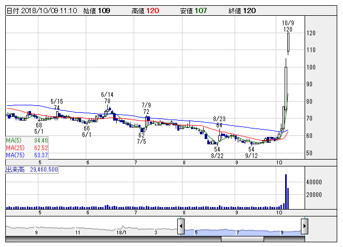Click the 6/14 78 high annotation
This screenshot has height=247, width=343.
click(x=107, y=97)
